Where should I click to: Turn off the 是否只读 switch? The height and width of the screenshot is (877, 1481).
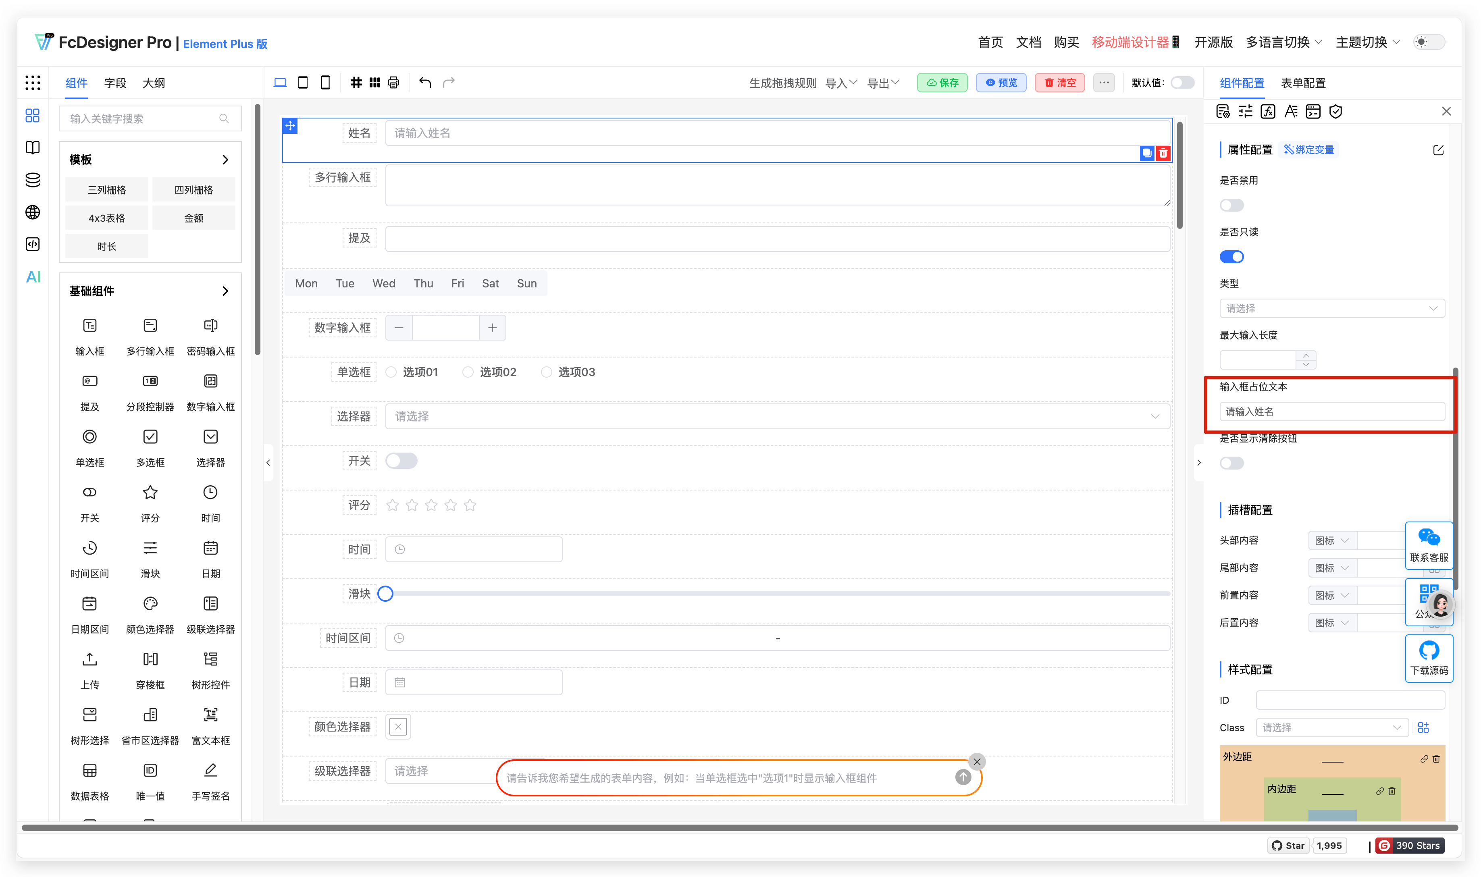point(1231,256)
